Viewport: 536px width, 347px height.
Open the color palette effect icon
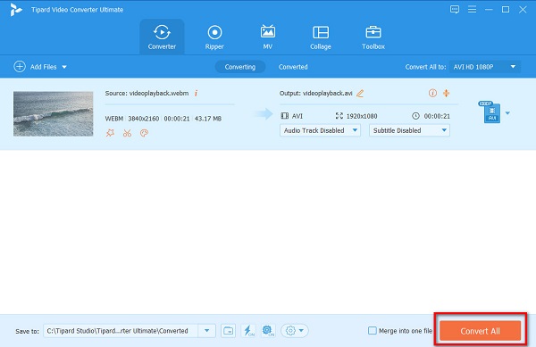[x=144, y=133]
